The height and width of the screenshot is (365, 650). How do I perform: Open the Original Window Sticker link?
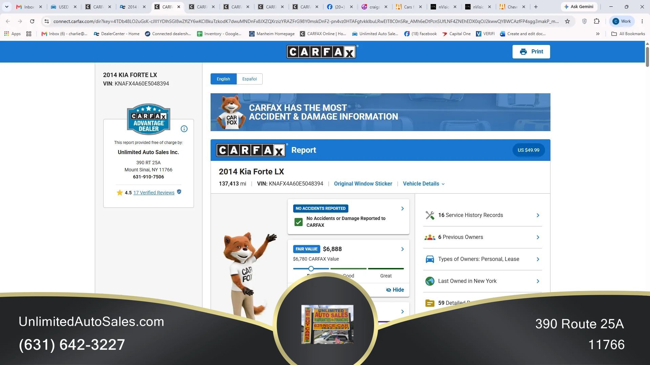pyautogui.click(x=363, y=184)
